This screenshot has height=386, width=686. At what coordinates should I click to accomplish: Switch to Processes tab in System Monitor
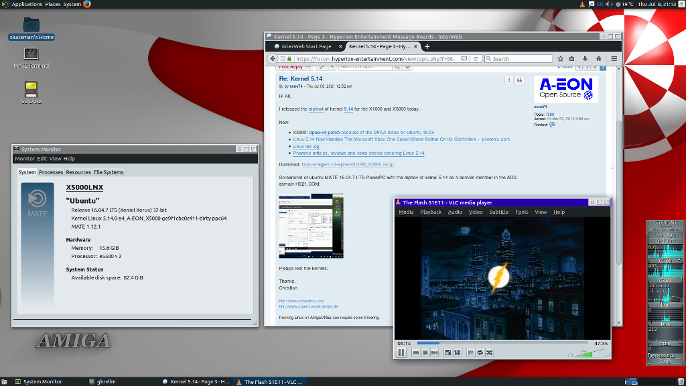click(51, 172)
